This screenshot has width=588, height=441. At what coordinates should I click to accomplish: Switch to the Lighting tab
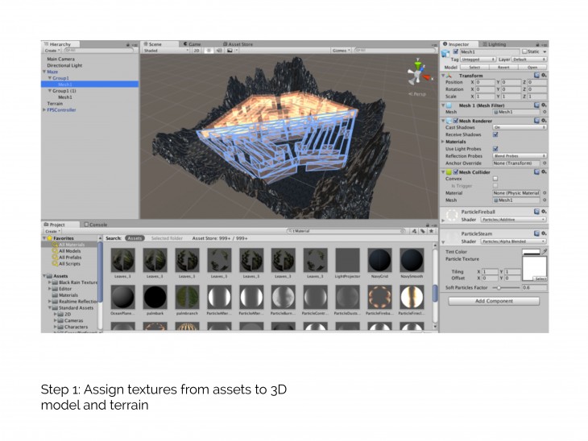pyautogui.click(x=495, y=43)
